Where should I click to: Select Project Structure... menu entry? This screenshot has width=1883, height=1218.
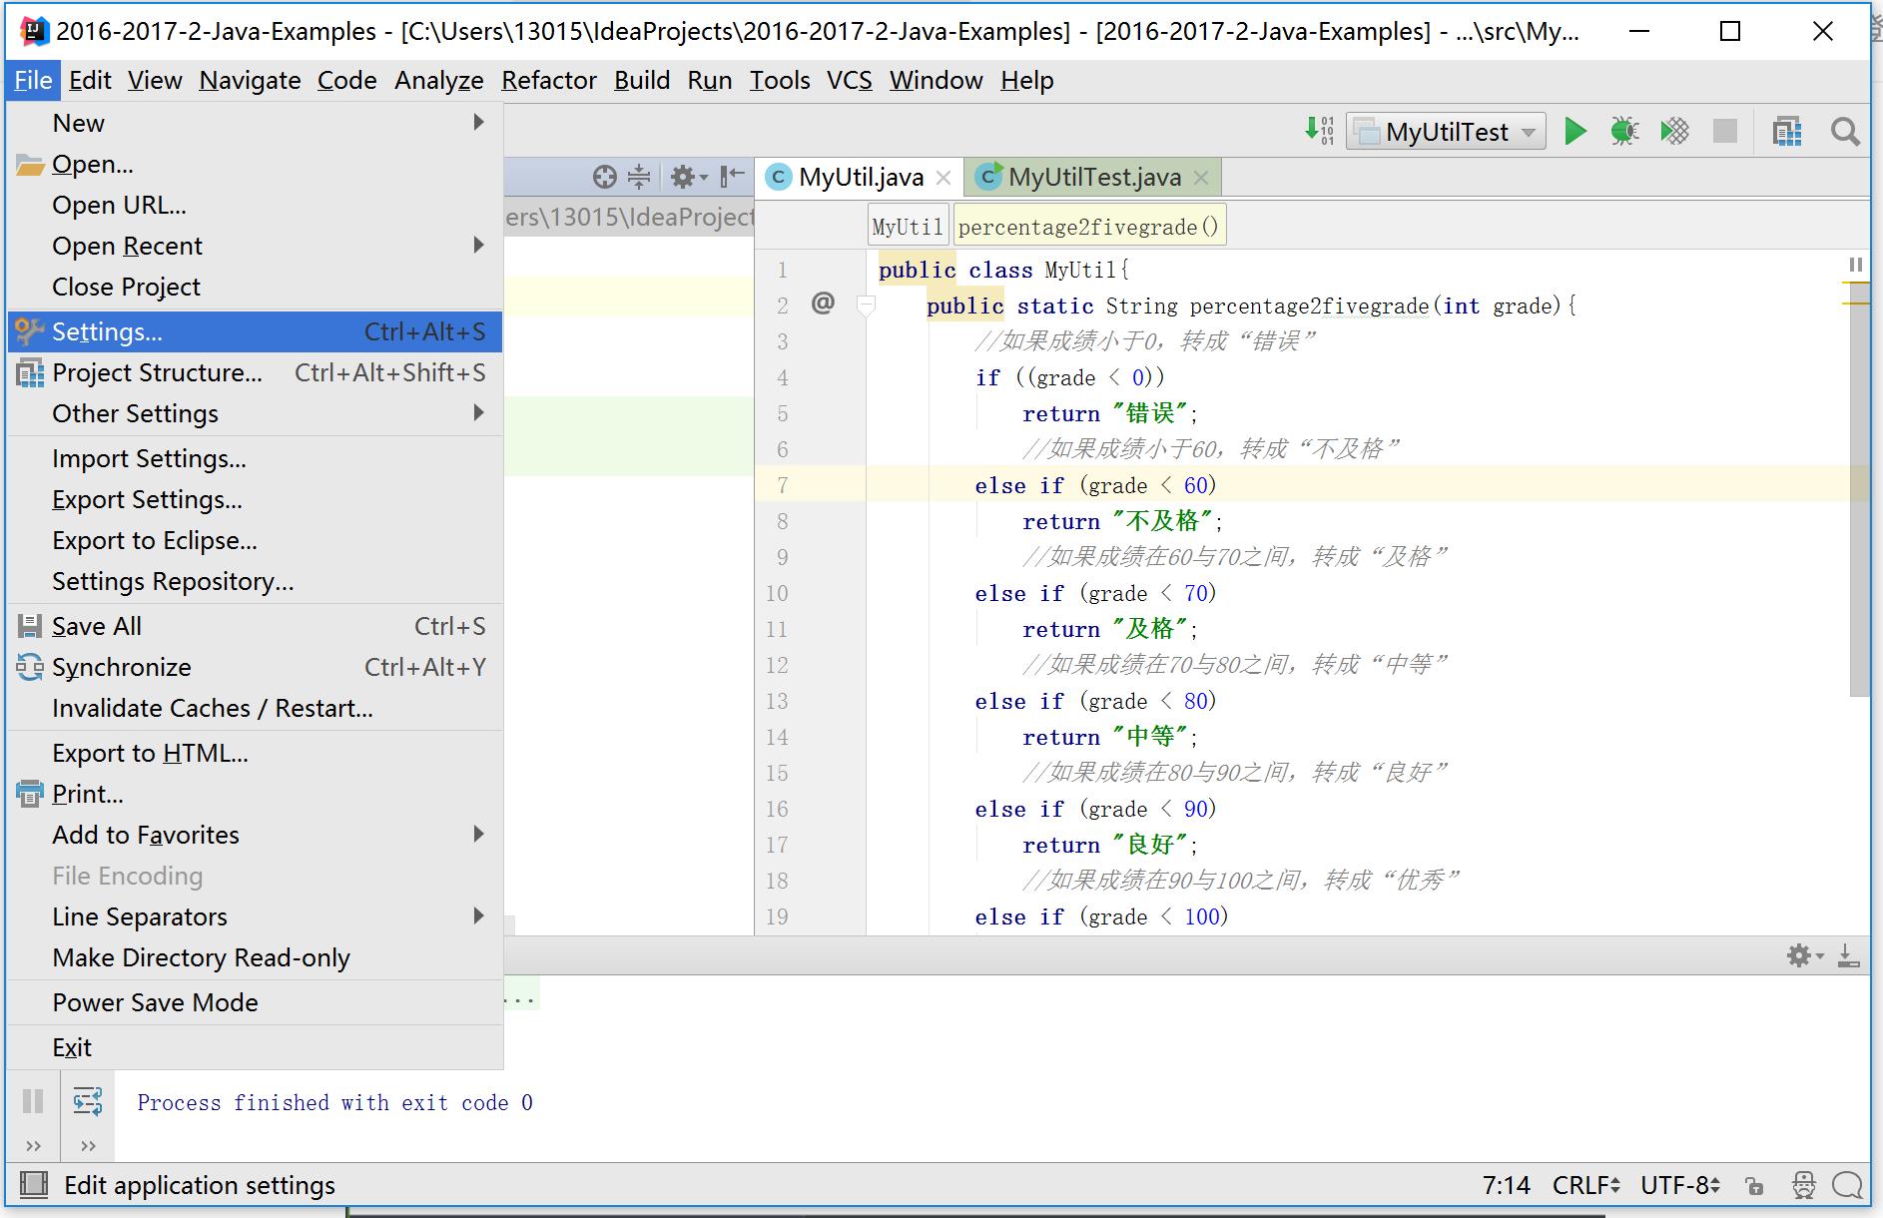coord(255,372)
